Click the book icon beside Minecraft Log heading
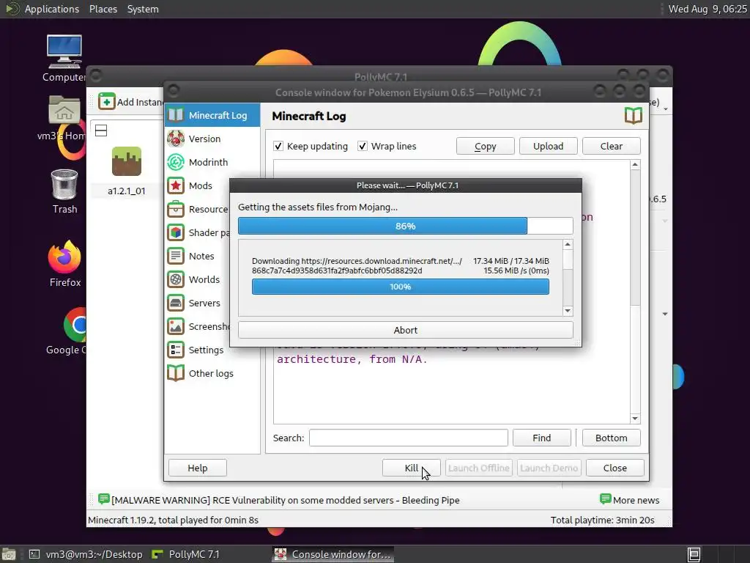Image resolution: width=750 pixels, height=563 pixels. pyautogui.click(x=633, y=116)
